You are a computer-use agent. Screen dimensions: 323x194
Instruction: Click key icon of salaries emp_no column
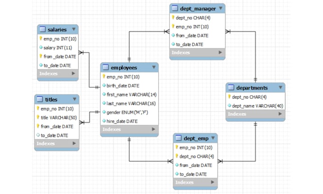coord(40,38)
